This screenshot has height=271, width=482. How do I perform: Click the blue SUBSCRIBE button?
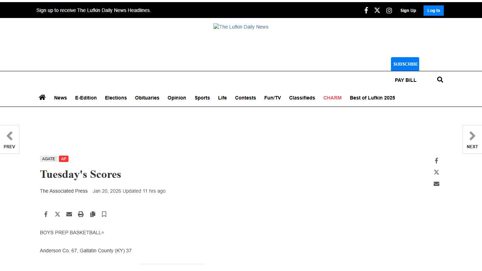(x=405, y=64)
